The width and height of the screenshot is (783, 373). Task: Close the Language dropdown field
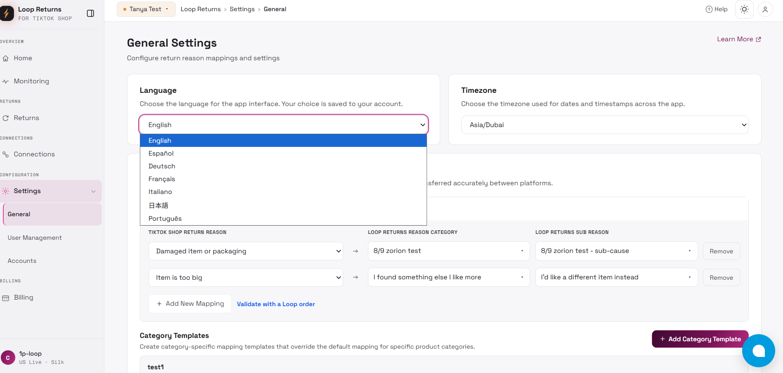coord(284,125)
